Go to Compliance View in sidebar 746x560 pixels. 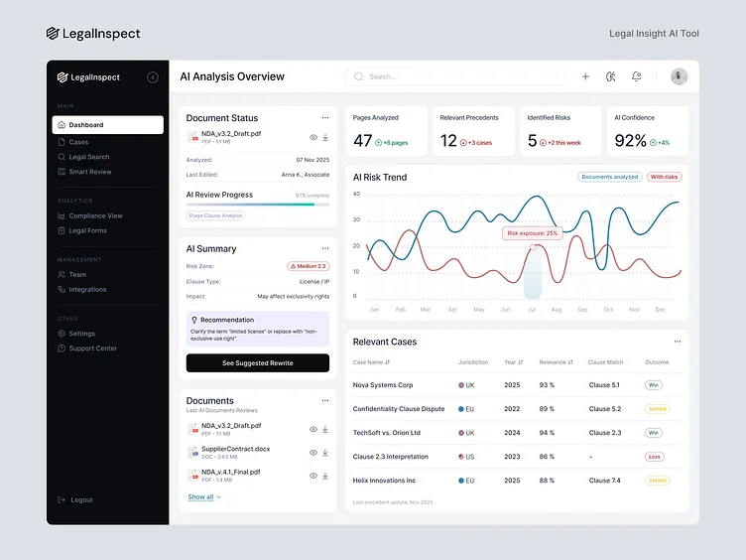pos(95,215)
